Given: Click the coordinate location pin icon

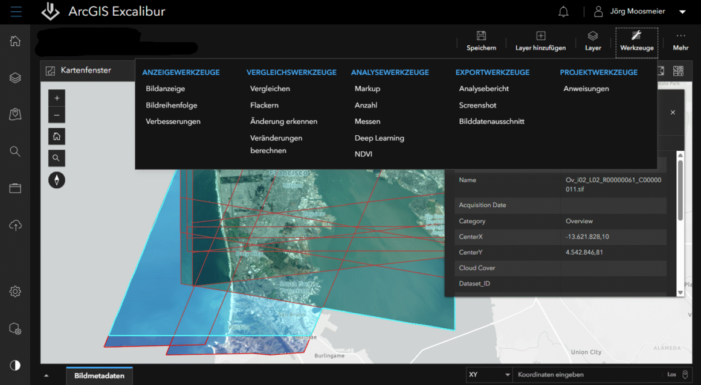Looking at the screenshot, I should tap(685, 374).
